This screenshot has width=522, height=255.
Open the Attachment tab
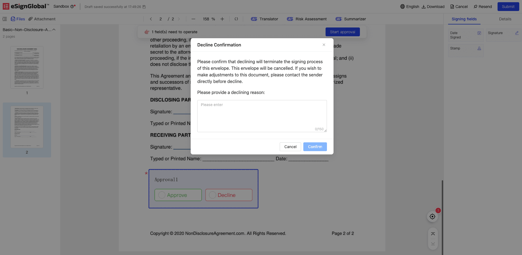[42, 19]
